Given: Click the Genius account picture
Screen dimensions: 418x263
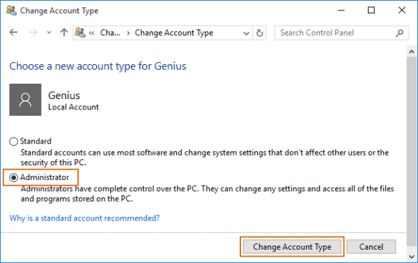Looking at the screenshot, I should pos(25,100).
